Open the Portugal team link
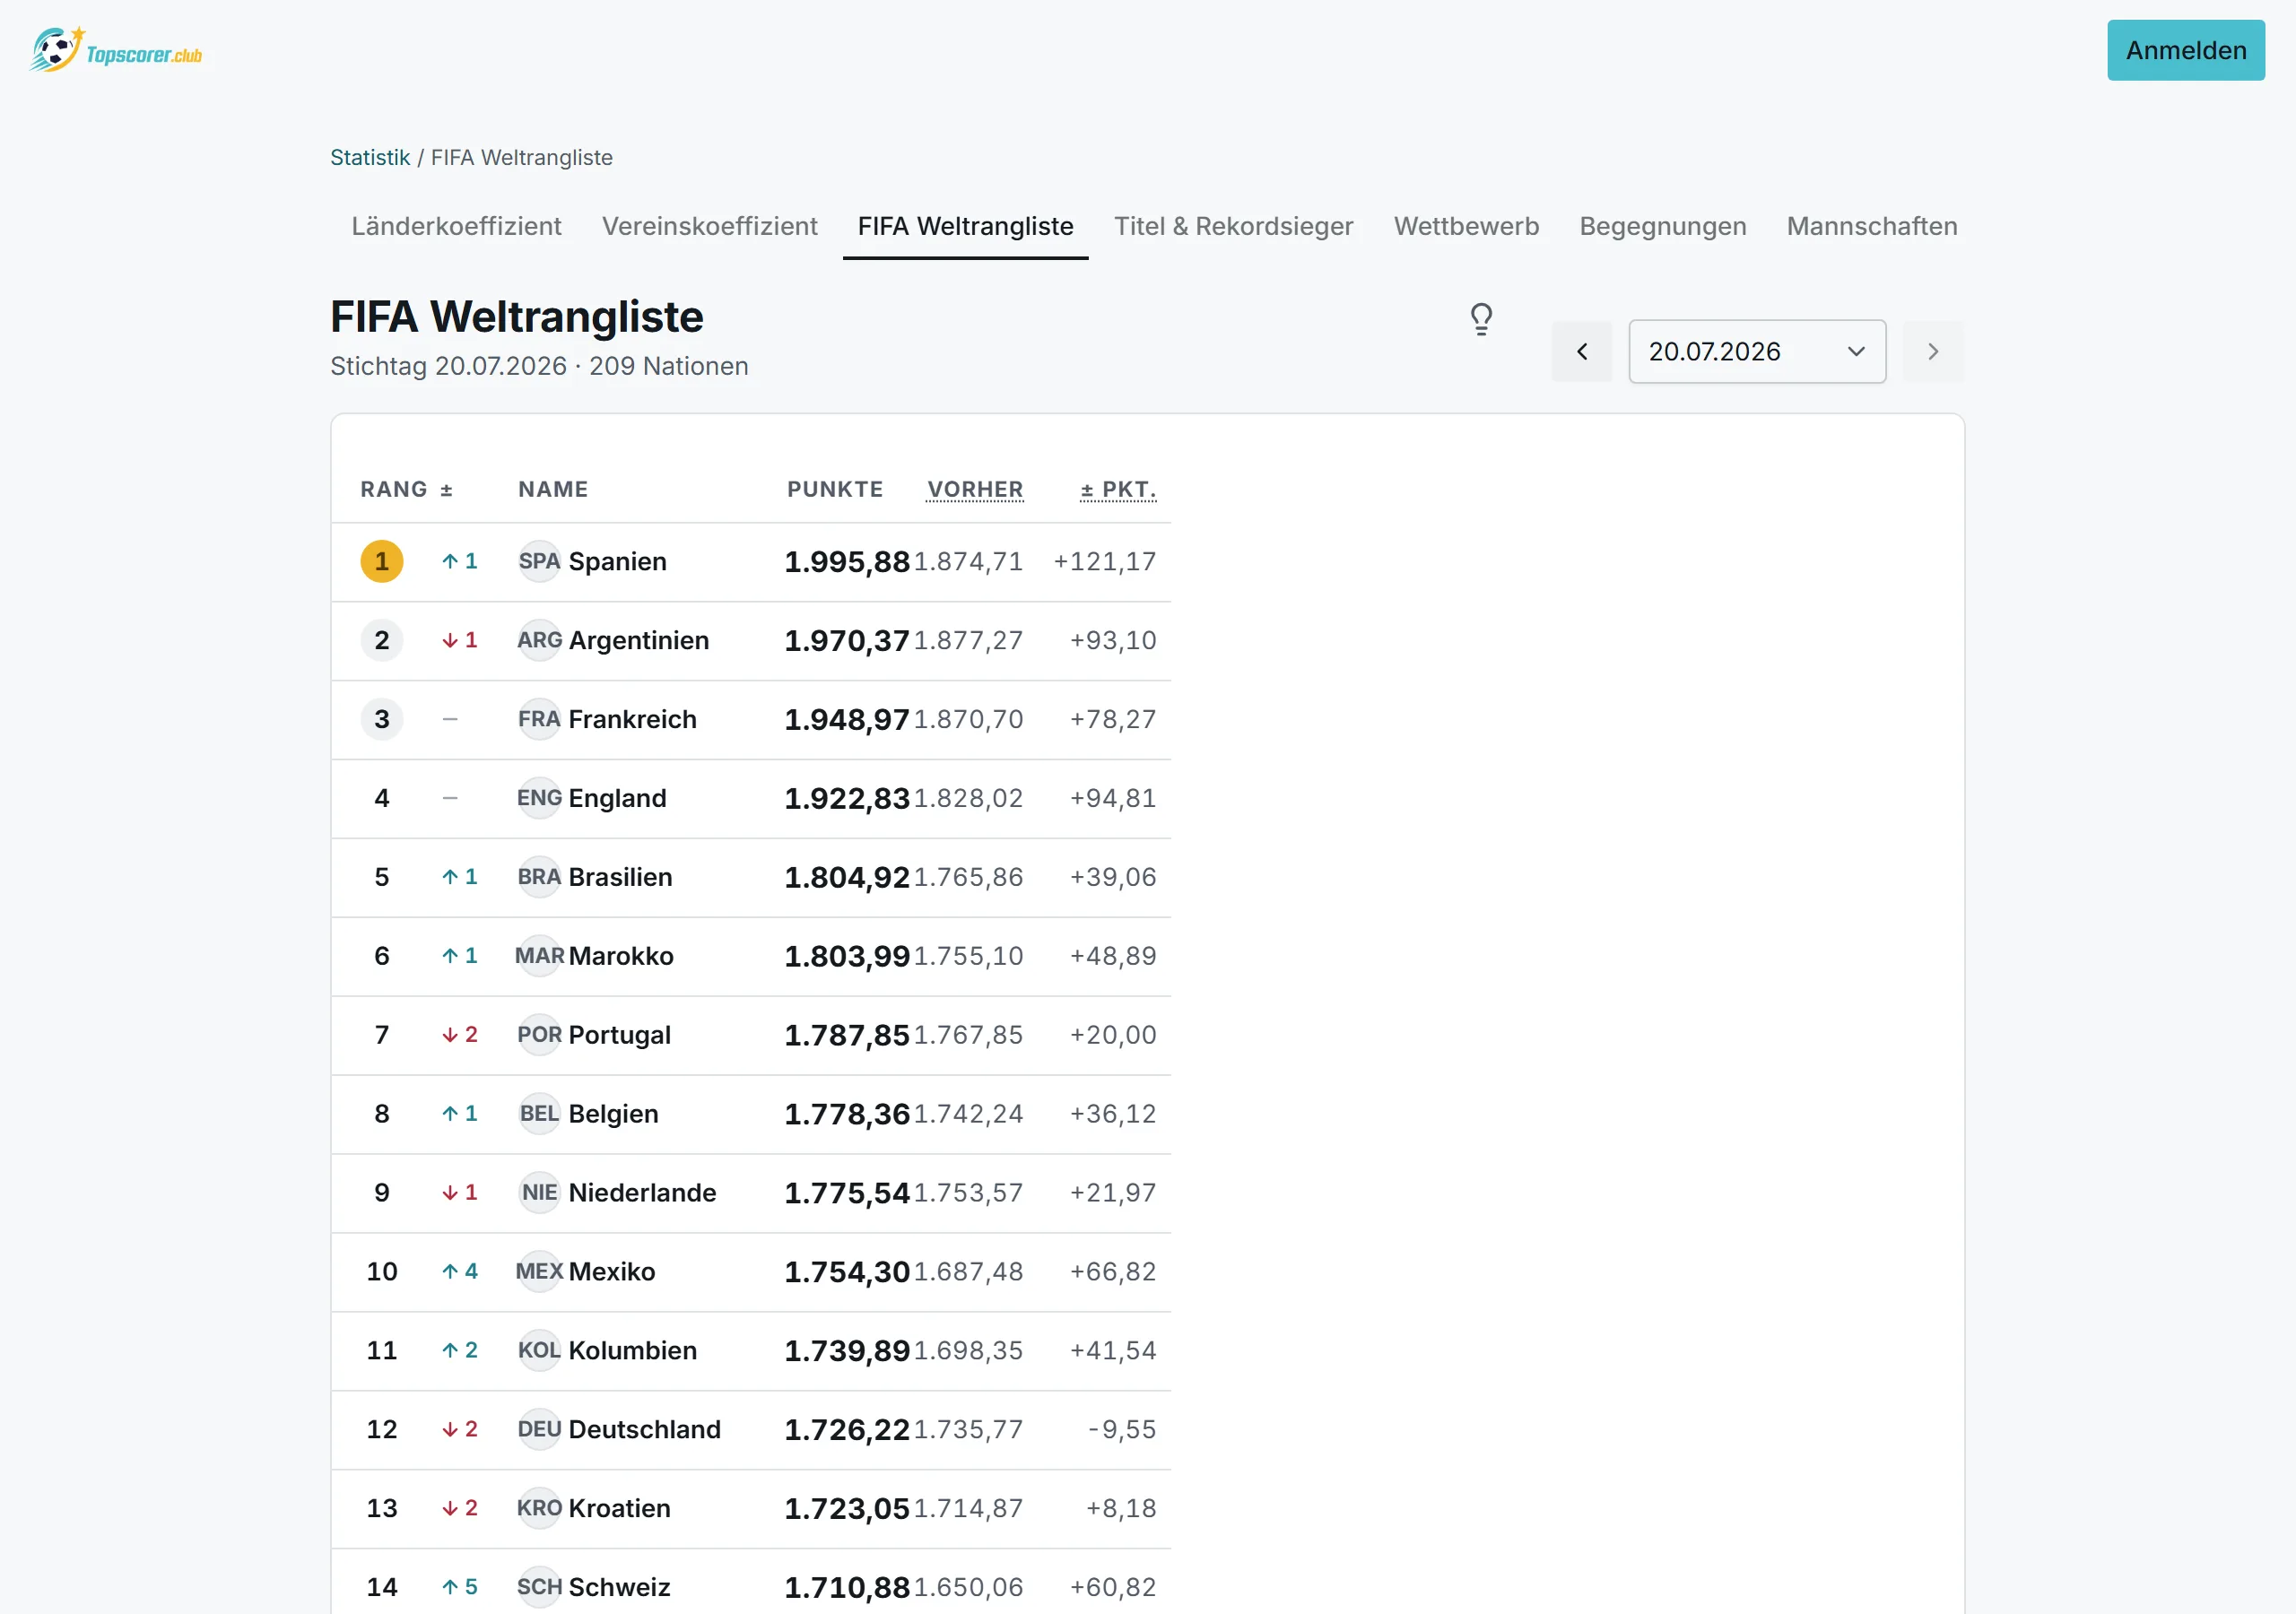The image size is (2296, 1614). tap(619, 1035)
